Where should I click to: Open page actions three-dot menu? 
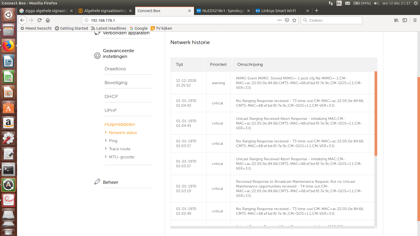tap(280, 20)
